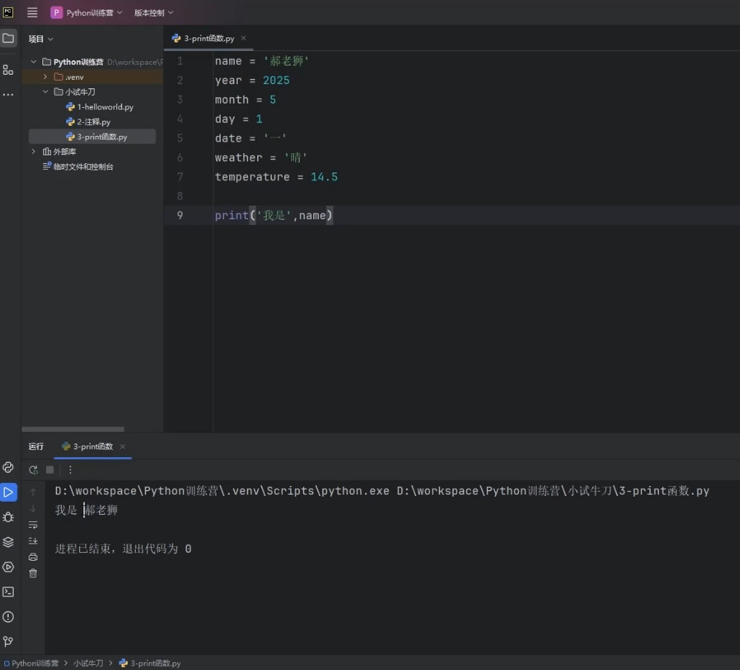The image size is (740, 670).
Task: Toggle scroll to end of console output
Action: tap(33, 541)
